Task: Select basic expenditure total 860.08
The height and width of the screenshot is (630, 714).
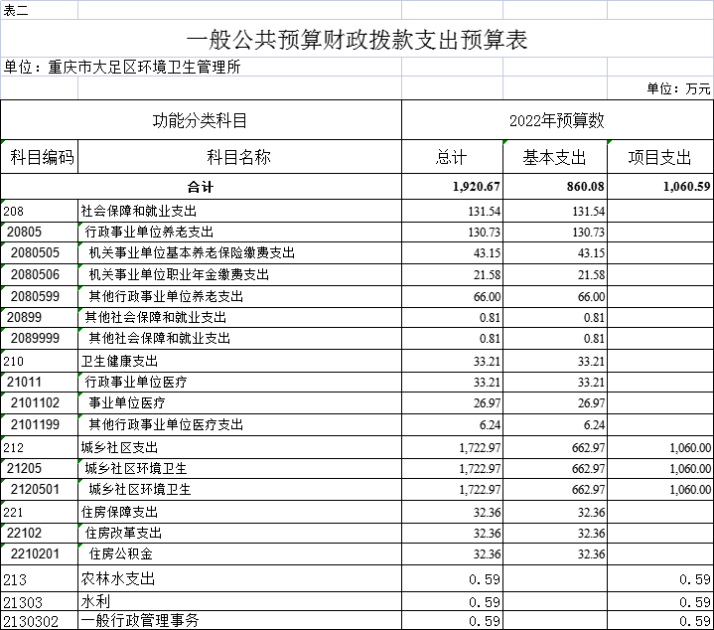Action: (x=555, y=186)
